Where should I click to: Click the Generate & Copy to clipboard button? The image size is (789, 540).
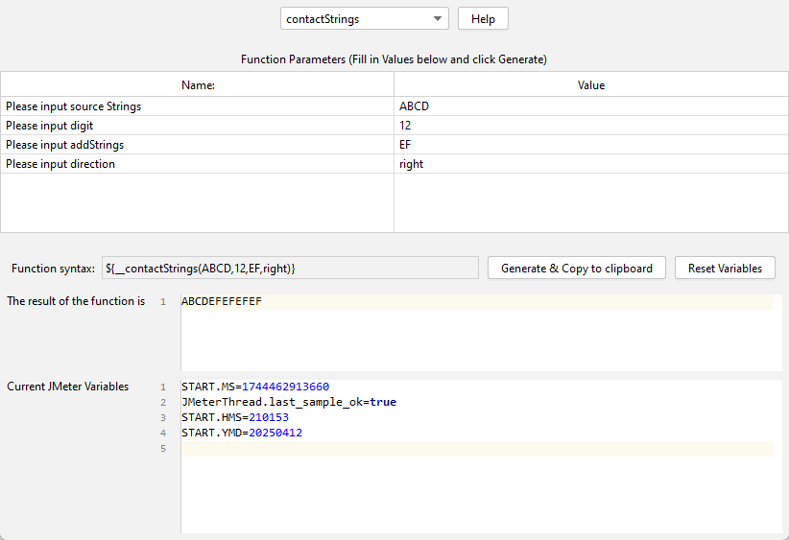(x=576, y=269)
